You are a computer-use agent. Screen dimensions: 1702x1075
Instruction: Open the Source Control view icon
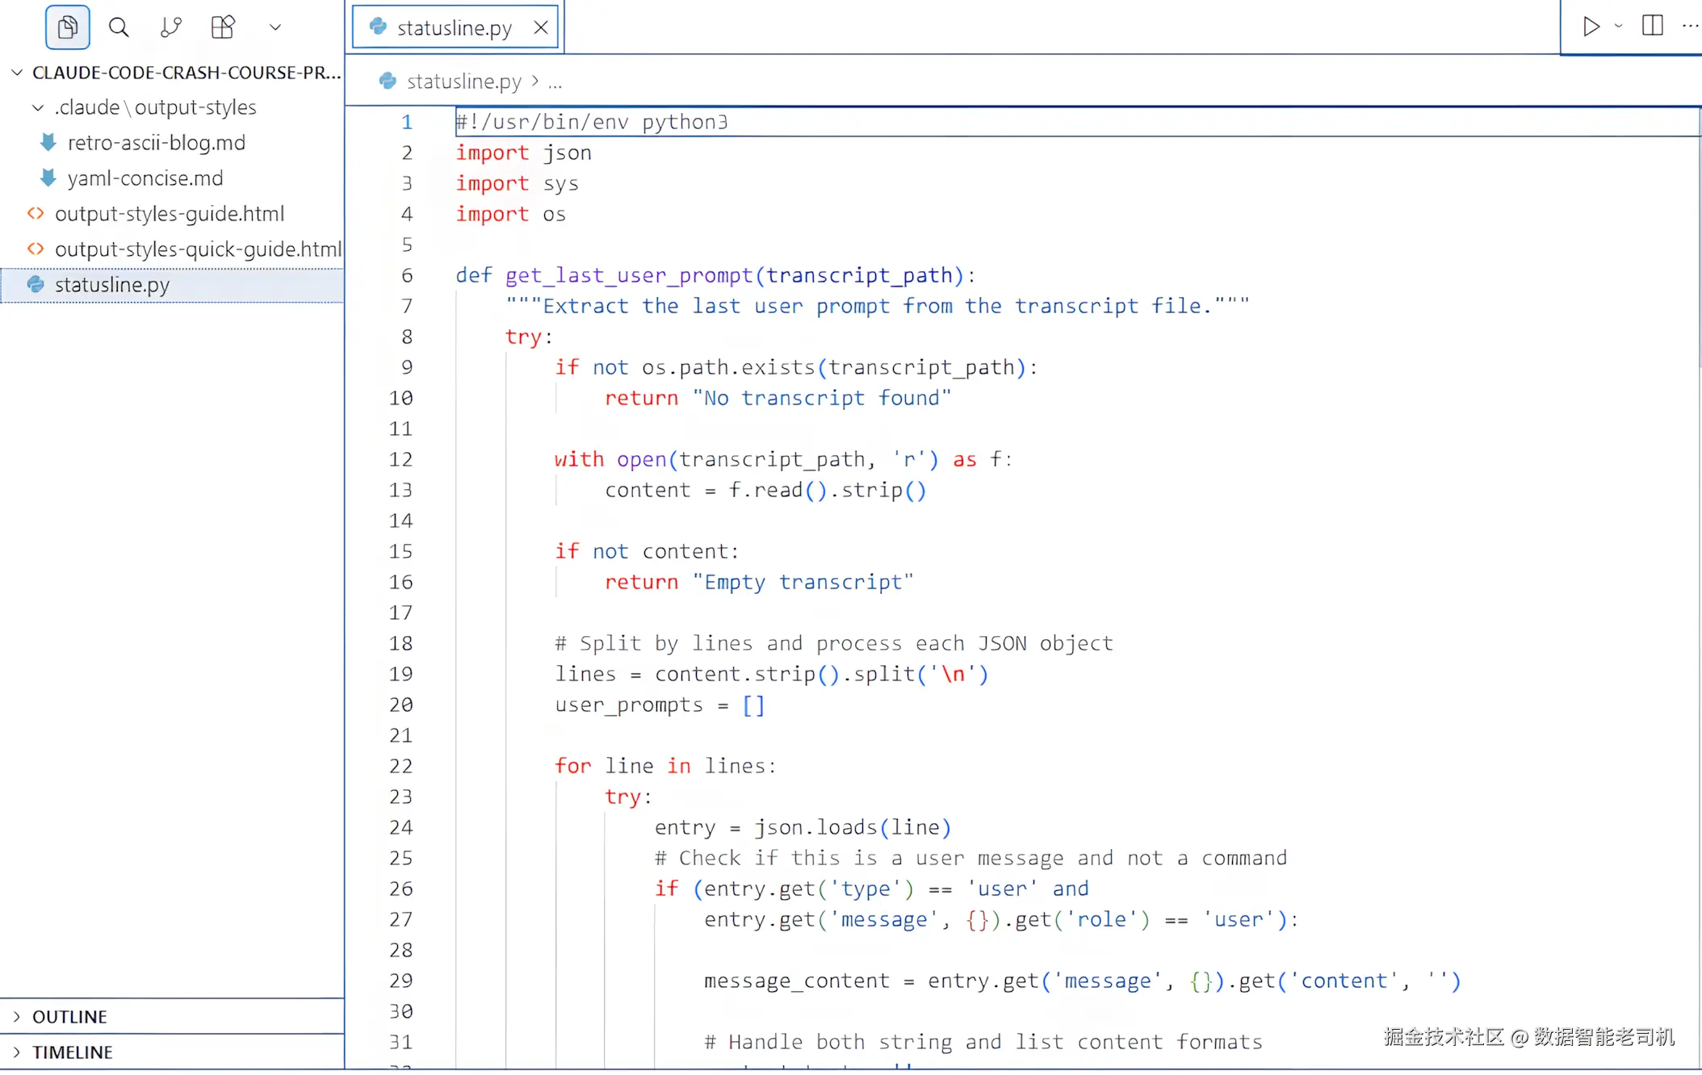click(x=170, y=27)
